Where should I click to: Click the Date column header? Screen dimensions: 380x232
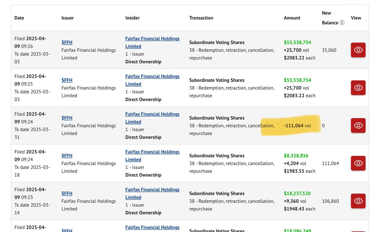pos(19,18)
